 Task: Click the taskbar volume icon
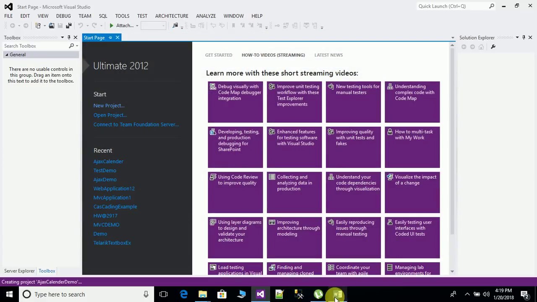tap(486, 294)
